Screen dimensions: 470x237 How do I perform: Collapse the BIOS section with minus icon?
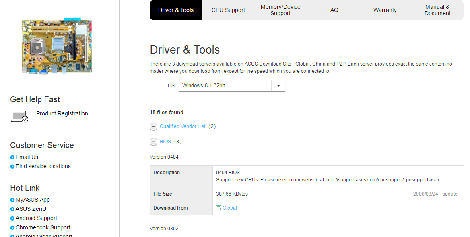[153, 142]
